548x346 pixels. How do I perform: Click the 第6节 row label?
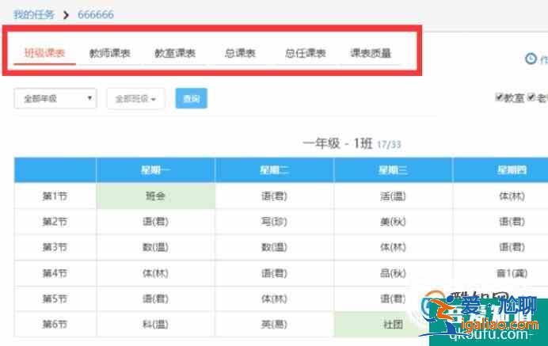click(55, 325)
